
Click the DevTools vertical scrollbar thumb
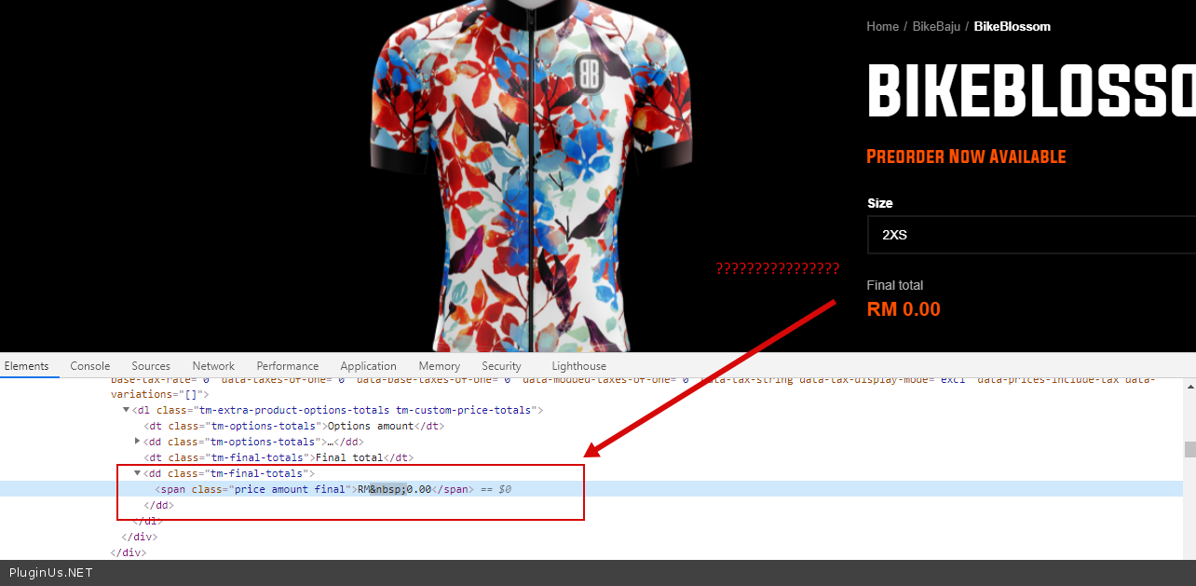click(x=1189, y=449)
